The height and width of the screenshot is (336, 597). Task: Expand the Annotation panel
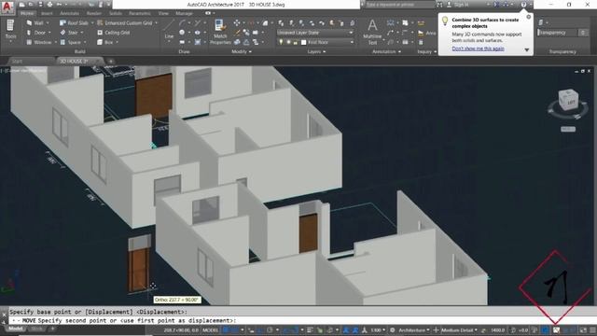pyautogui.click(x=386, y=51)
